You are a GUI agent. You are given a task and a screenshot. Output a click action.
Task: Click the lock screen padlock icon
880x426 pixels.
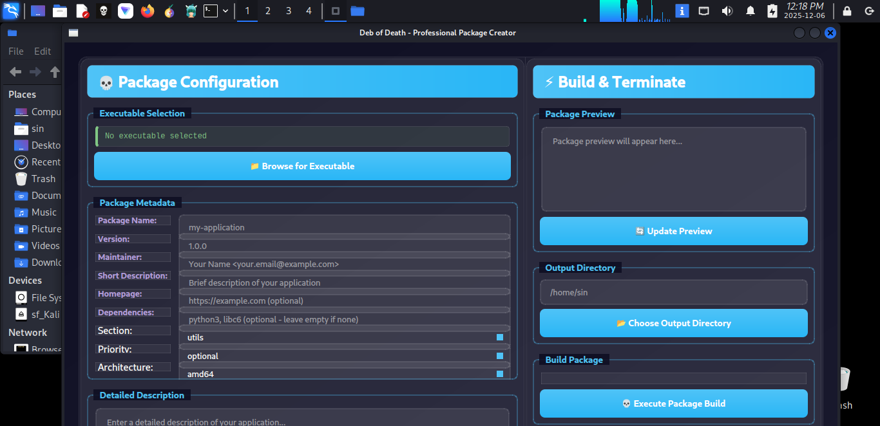847,11
